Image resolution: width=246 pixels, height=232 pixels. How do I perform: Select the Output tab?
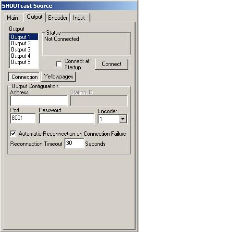(35, 17)
